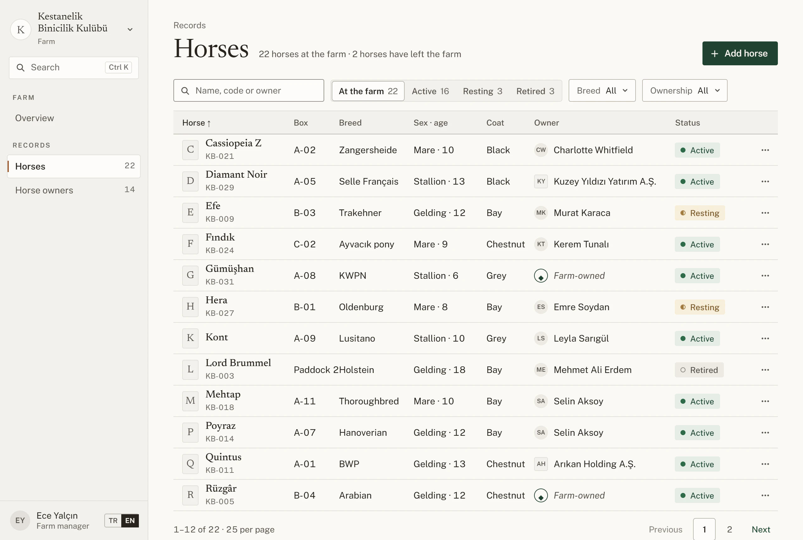Screen dimensions: 803x540
Task: Go to page 2
Action: click(x=729, y=529)
